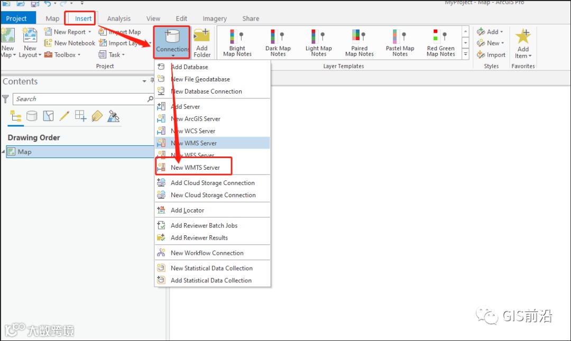The width and height of the screenshot is (571, 341).
Task: Click the Contents search field
Action: [79, 99]
